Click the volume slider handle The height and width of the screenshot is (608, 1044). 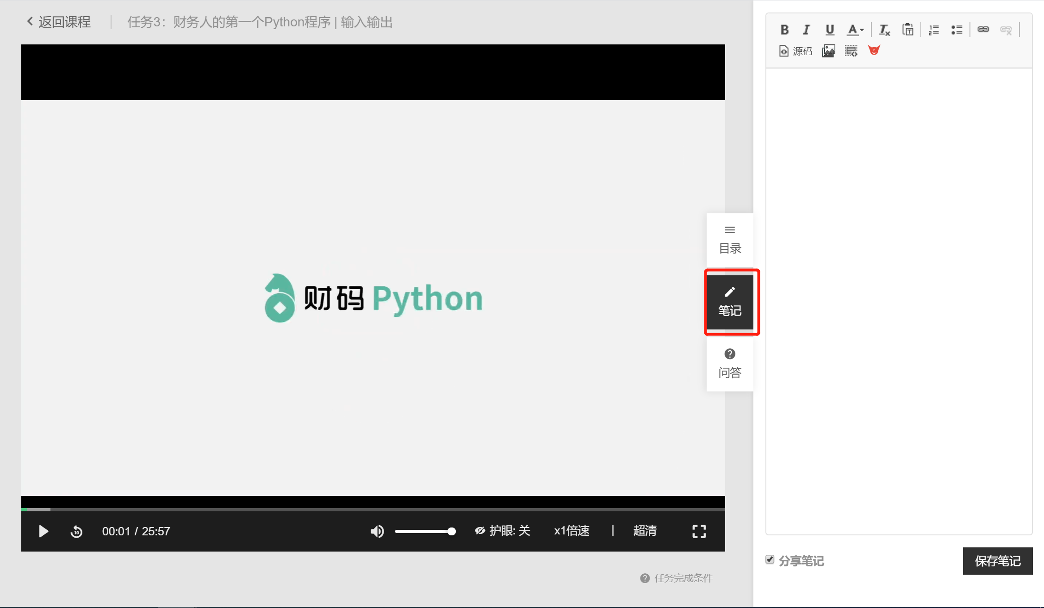click(452, 532)
